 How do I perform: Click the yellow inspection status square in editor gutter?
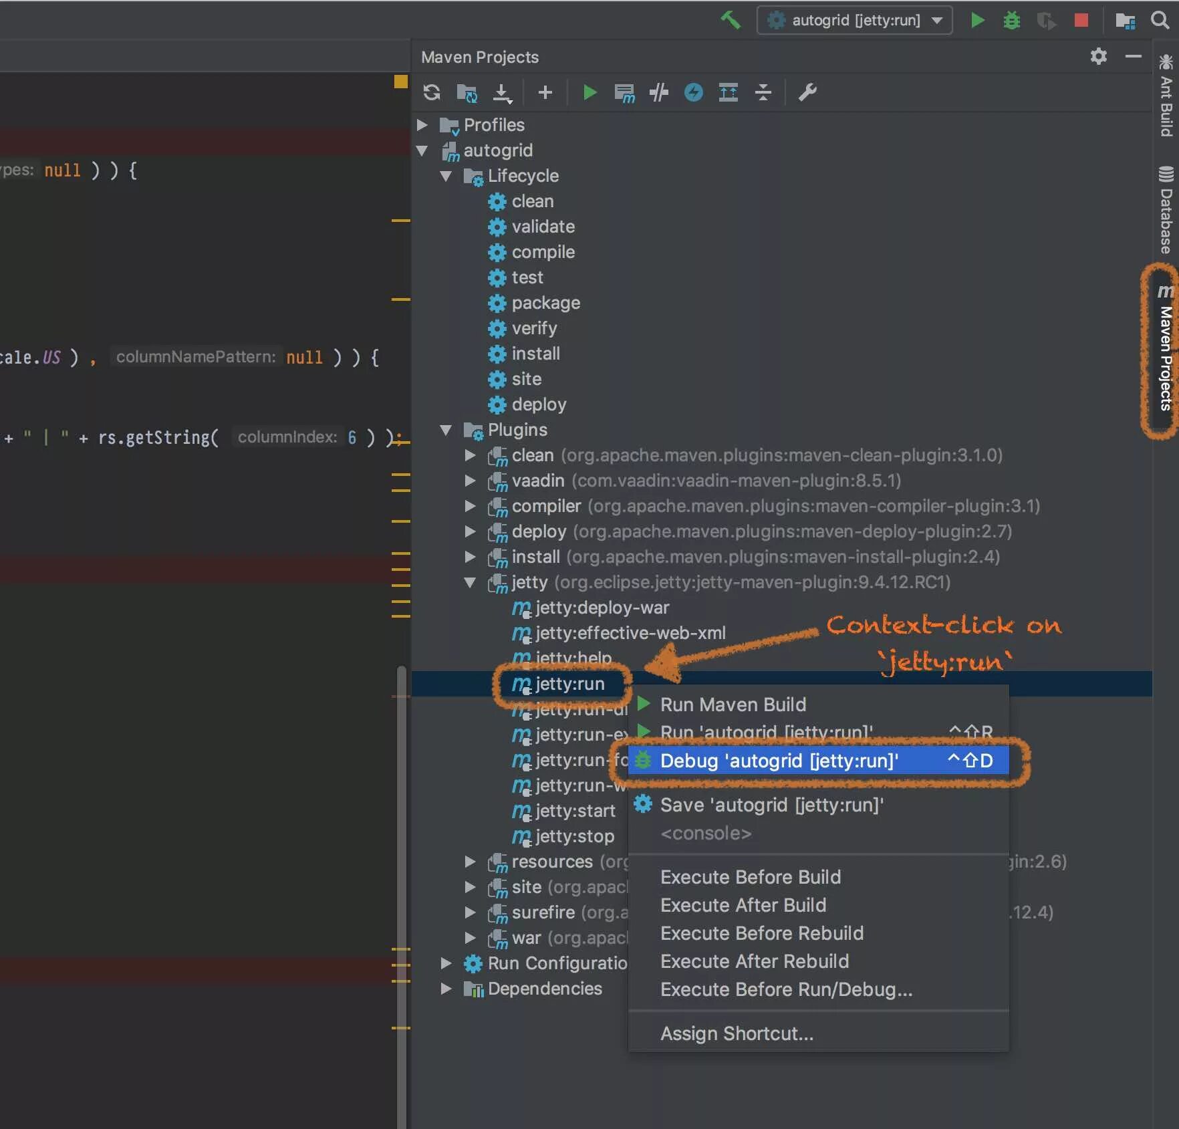[400, 82]
